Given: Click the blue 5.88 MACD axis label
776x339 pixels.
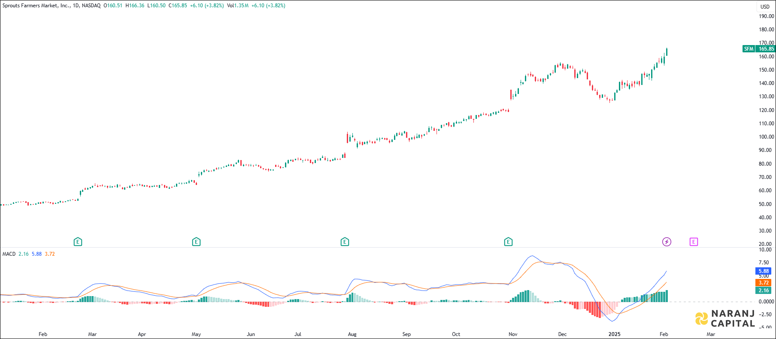Looking at the screenshot, I should (764, 271).
